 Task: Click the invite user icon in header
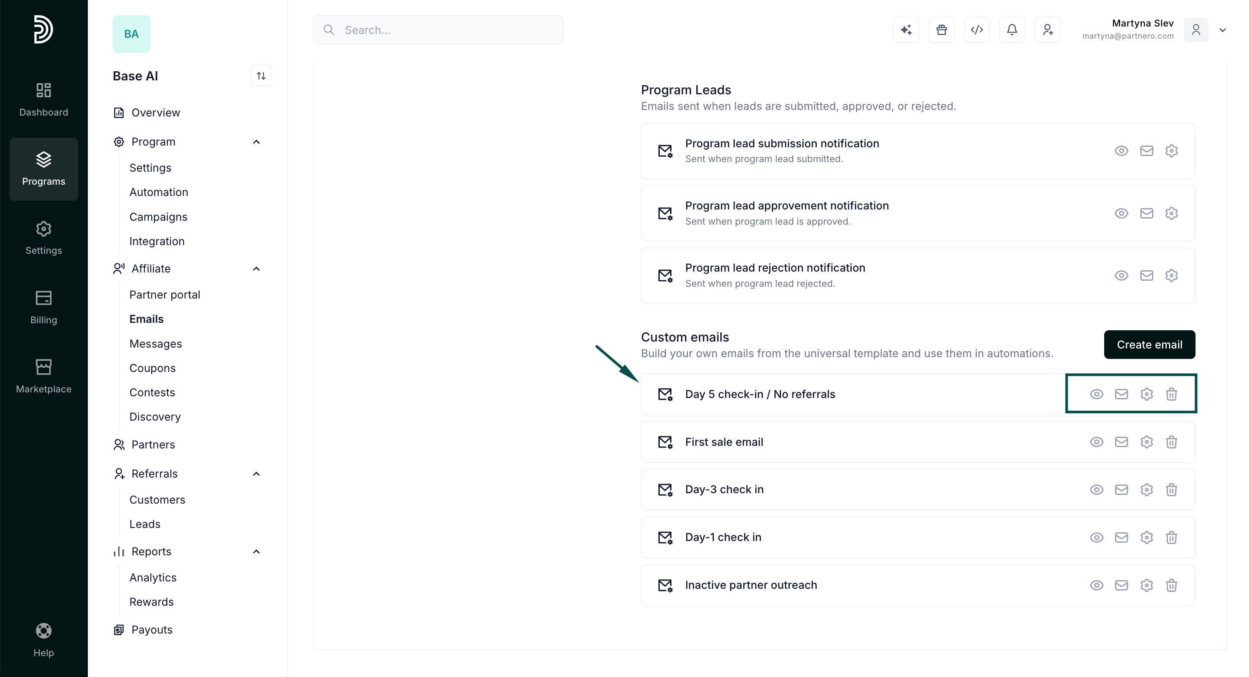[1047, 30]
